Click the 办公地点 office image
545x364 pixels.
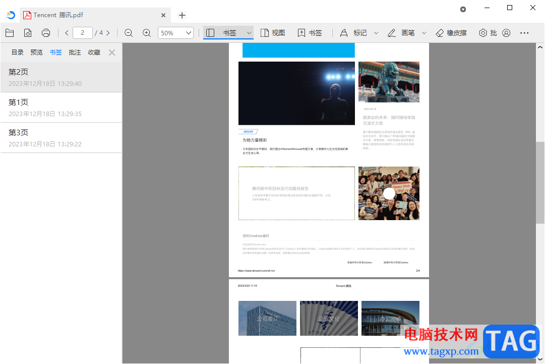(390, 318)
